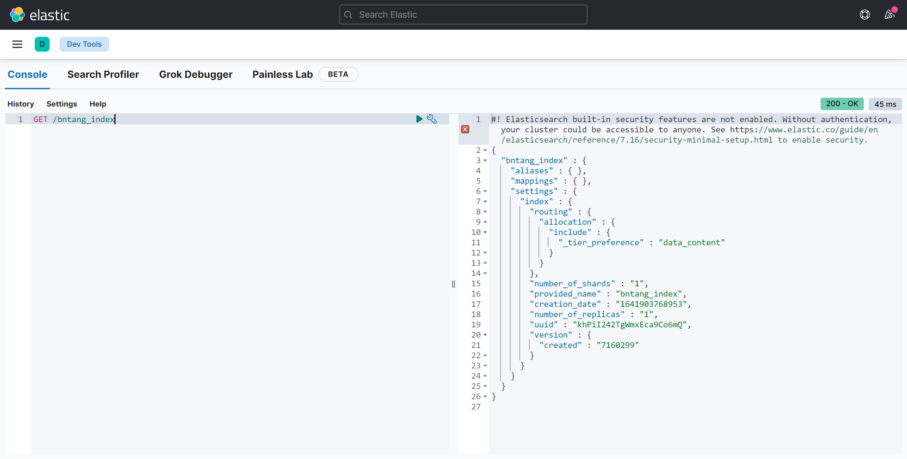The image size is (907, 459).
Task: Open the History panel
Action: coord(21,104)
